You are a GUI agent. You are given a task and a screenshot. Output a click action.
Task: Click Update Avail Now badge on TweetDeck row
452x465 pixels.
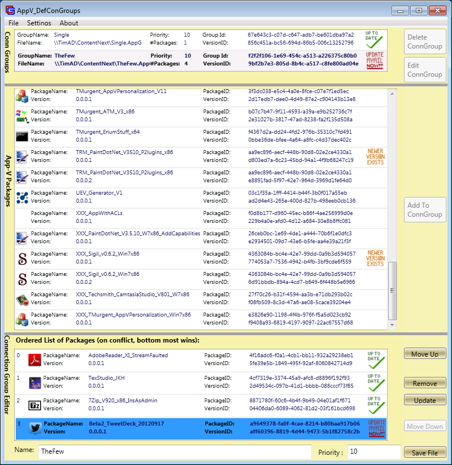pyautogui.click(x=376, y=428)
